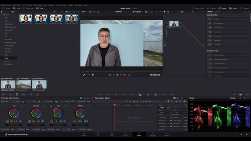Open the Clips dropdown arrow
The width and height of the screenshot is (251, 141).
click(x=44, y=9)
